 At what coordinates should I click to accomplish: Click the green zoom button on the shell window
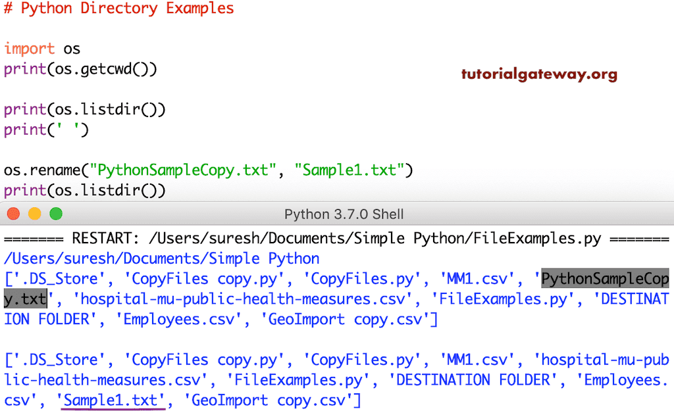pos(56,214)
